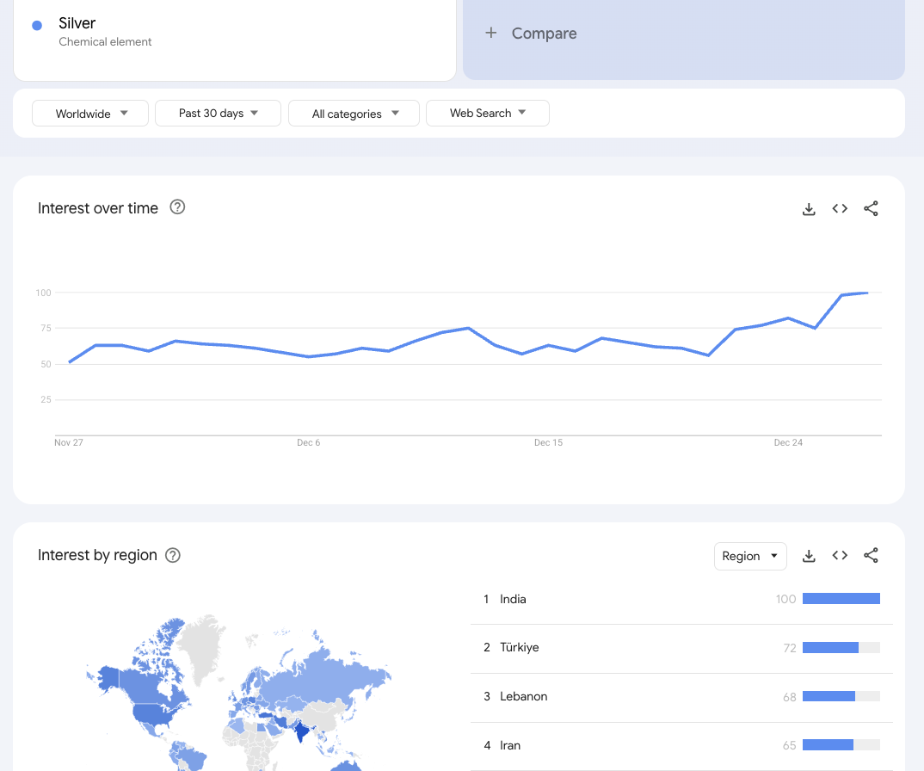Click the Dec 15 date label
This screenshot has height=771, width=924.
[548, 442]
